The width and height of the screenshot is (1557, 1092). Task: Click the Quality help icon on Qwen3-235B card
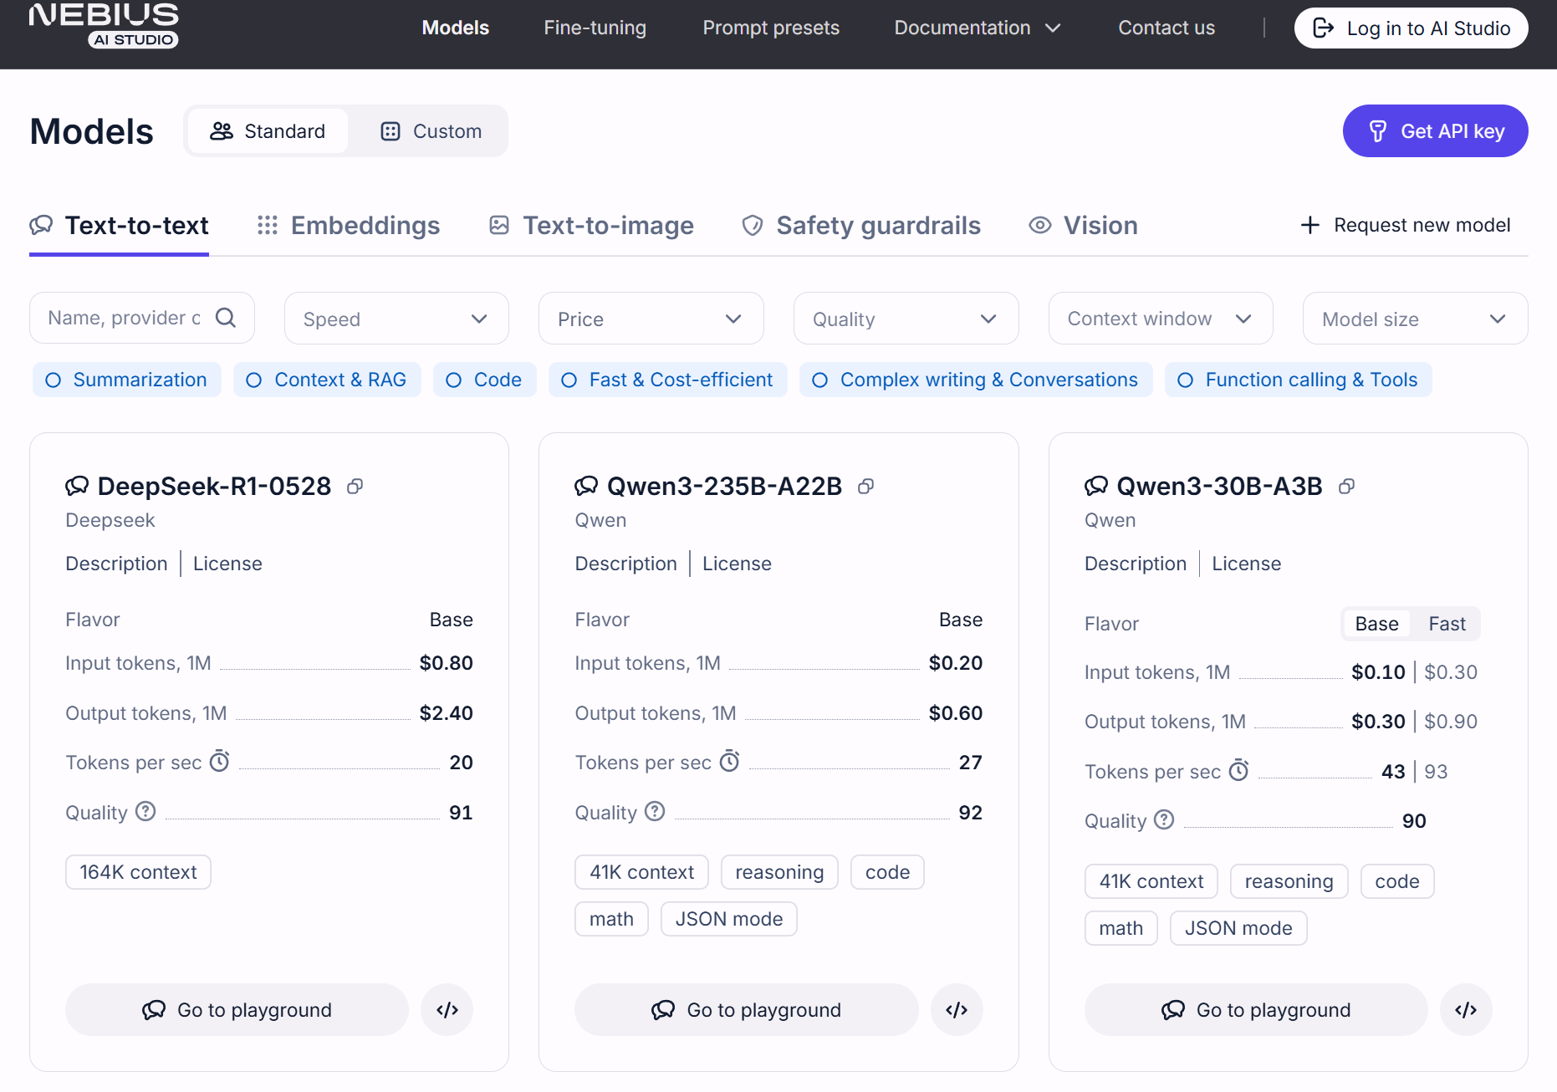[655, 811]
